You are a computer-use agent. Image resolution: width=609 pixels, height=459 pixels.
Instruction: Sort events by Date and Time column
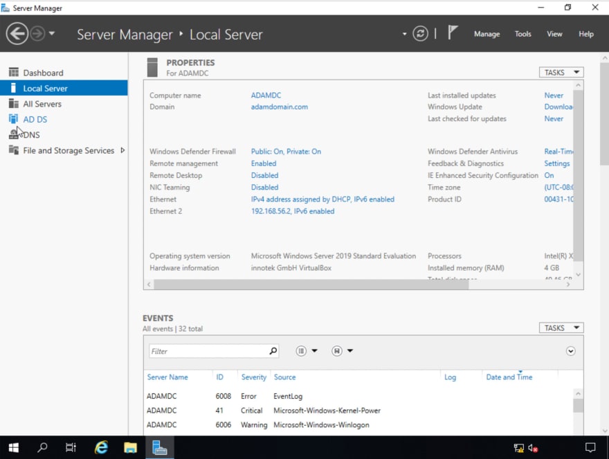509,377
